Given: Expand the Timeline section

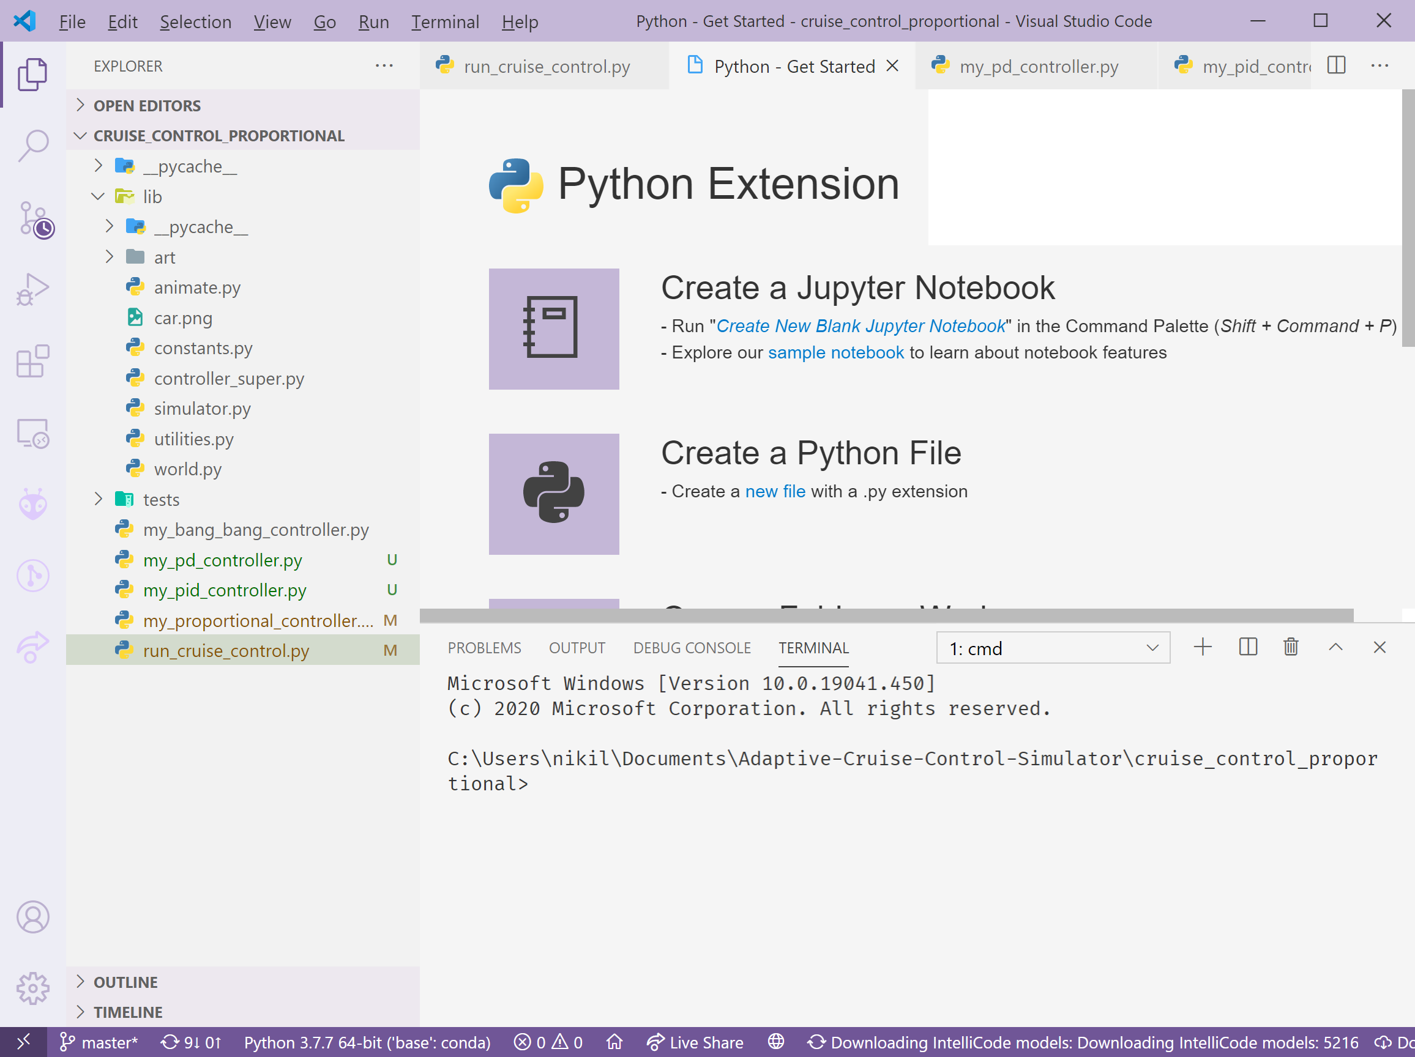Looking at the screenshot, I should click(x=243, y=1012).
